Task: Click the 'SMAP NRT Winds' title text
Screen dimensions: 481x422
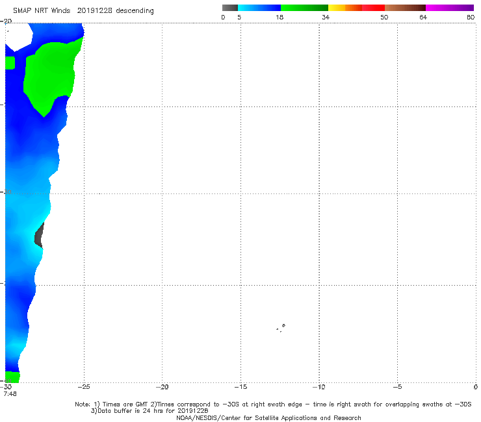Action: click(x=42, y=11)
